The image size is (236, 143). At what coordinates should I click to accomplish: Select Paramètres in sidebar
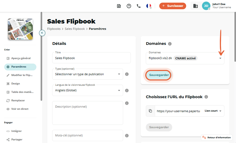[x=20, y=67]
